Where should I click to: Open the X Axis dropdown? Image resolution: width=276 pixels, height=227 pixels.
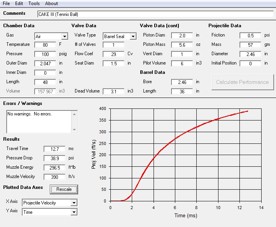point(74,203)
